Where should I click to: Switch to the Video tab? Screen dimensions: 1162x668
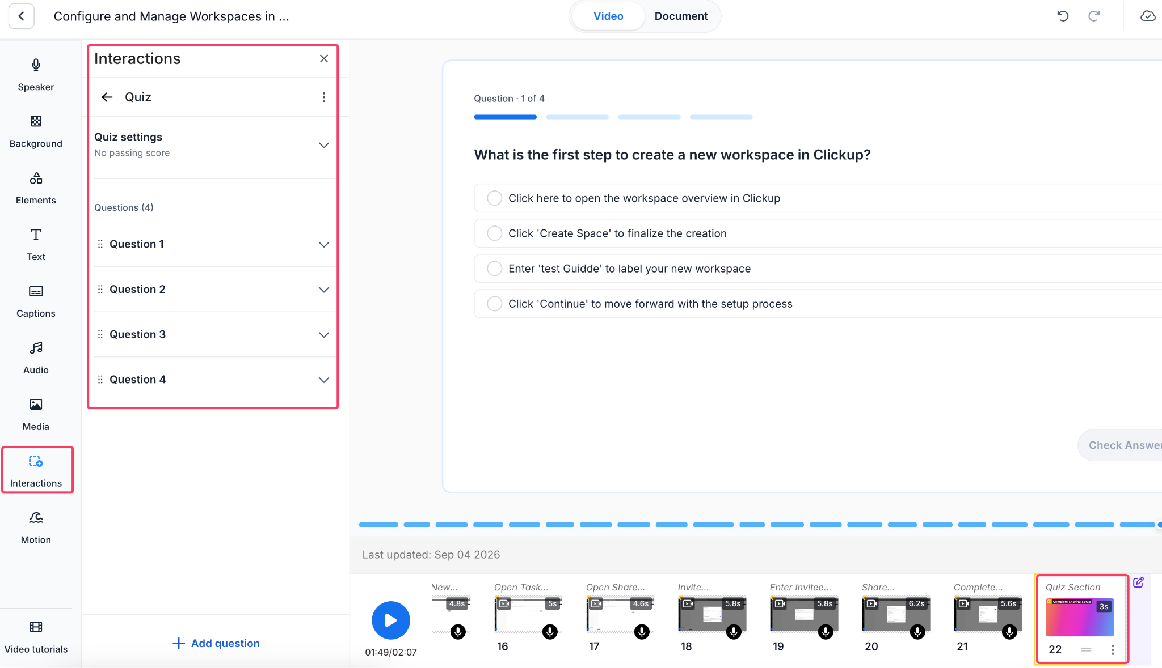(608, 16)
